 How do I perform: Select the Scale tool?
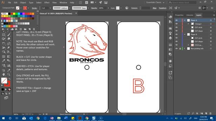[9, 44]
